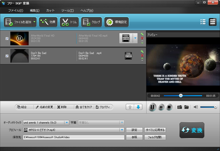The image size is (220, 151).
Task: Minimize the application window
Action: 198,3
